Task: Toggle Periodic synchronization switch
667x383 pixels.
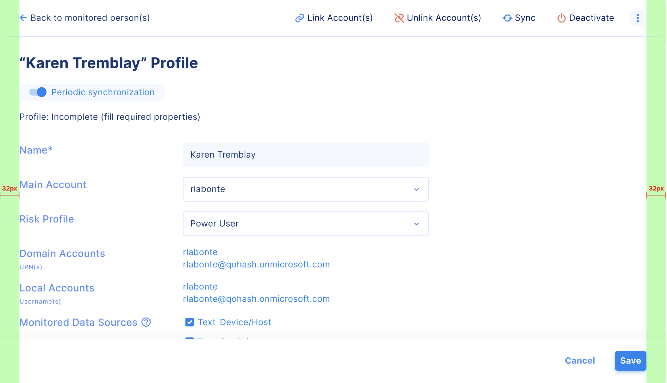Action: (x=38, y=92)
